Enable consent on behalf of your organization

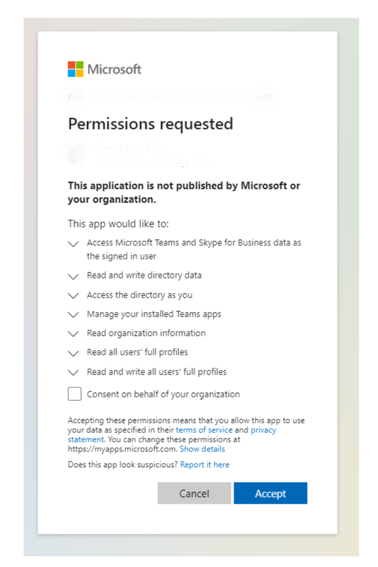pos(74,393)
